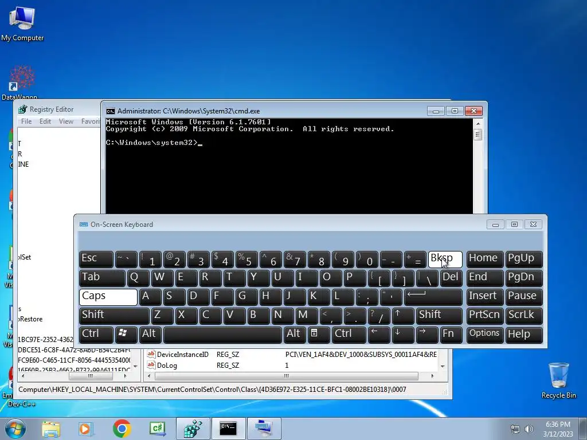
Task: Toggle the ScrLk key
Action: pos(524,316)
